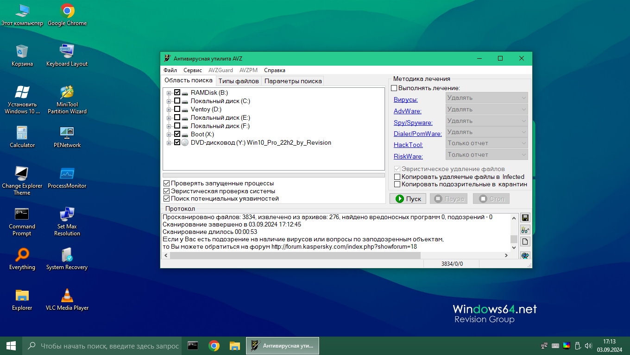Enable Копировать подозрительные в карантин
The image size is (630, 355).
(397, 184)
